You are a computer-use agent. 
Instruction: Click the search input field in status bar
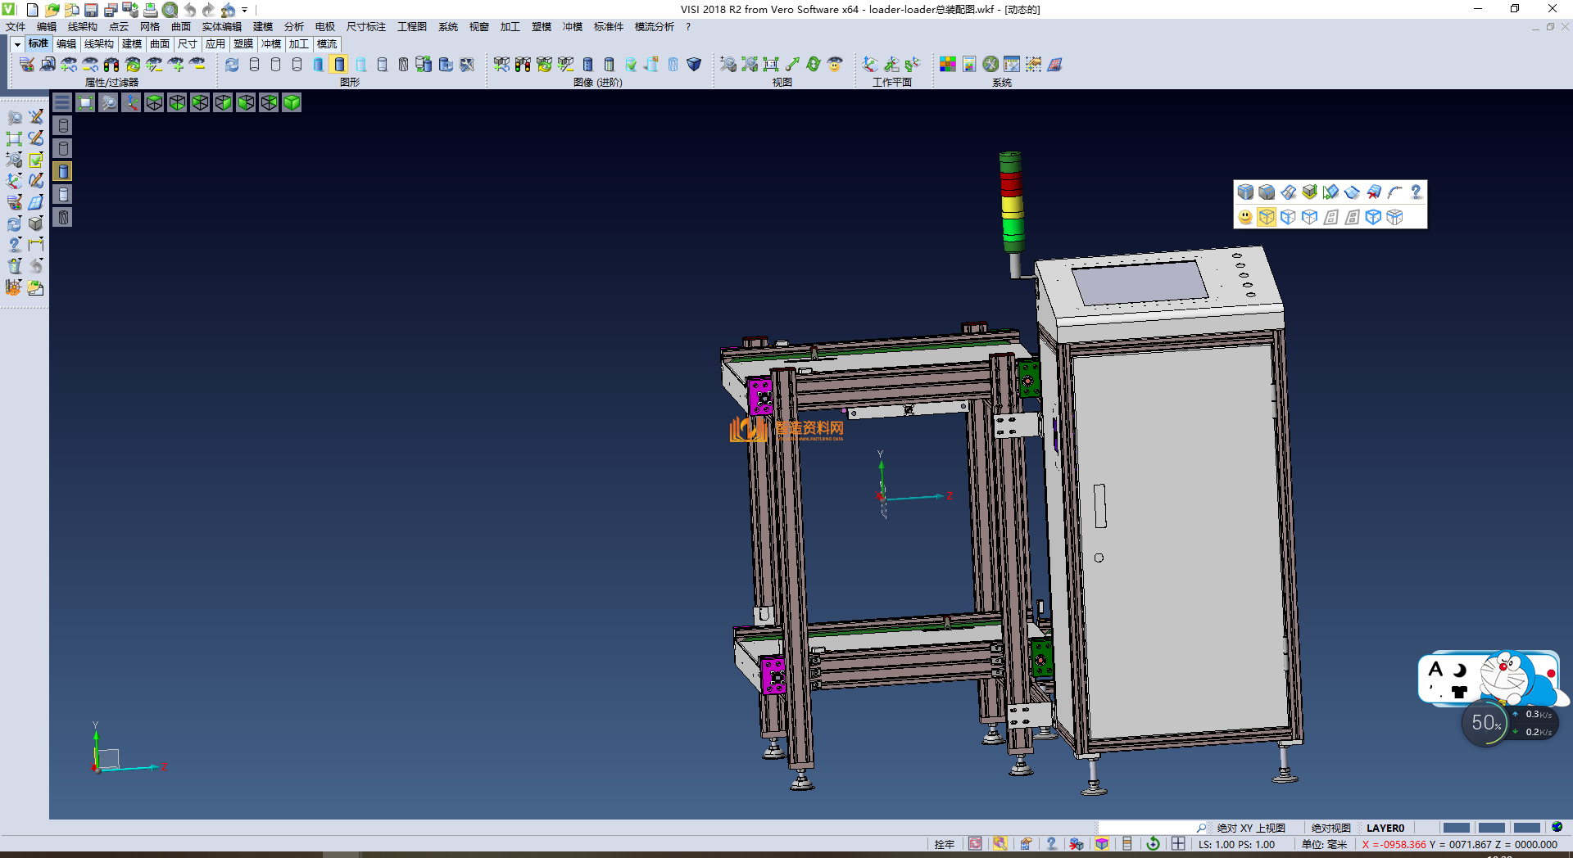[x=1147, y=828]
